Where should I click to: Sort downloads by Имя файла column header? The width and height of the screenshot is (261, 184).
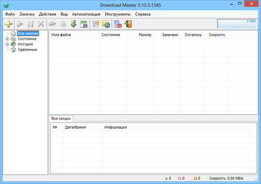[x=61, y=34]
